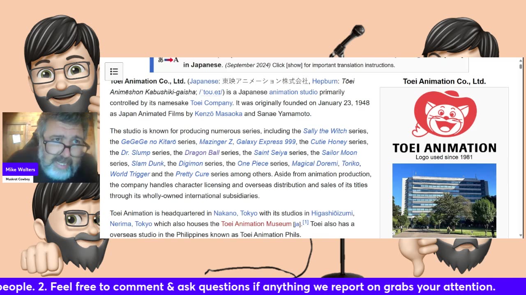This screenshot has height=295, width=526.
Task: Open the Toei Company link
Action: 211,103
